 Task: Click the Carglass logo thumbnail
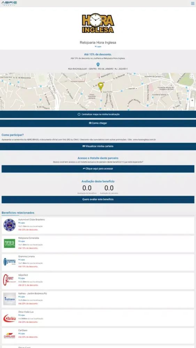(x=9, y=336)
